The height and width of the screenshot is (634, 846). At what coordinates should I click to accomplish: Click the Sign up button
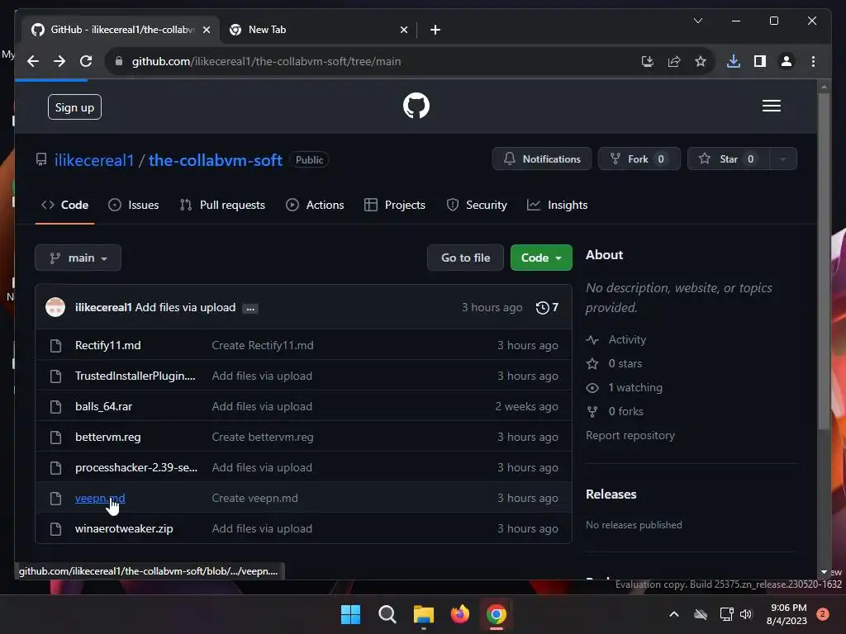pos(74,107)
